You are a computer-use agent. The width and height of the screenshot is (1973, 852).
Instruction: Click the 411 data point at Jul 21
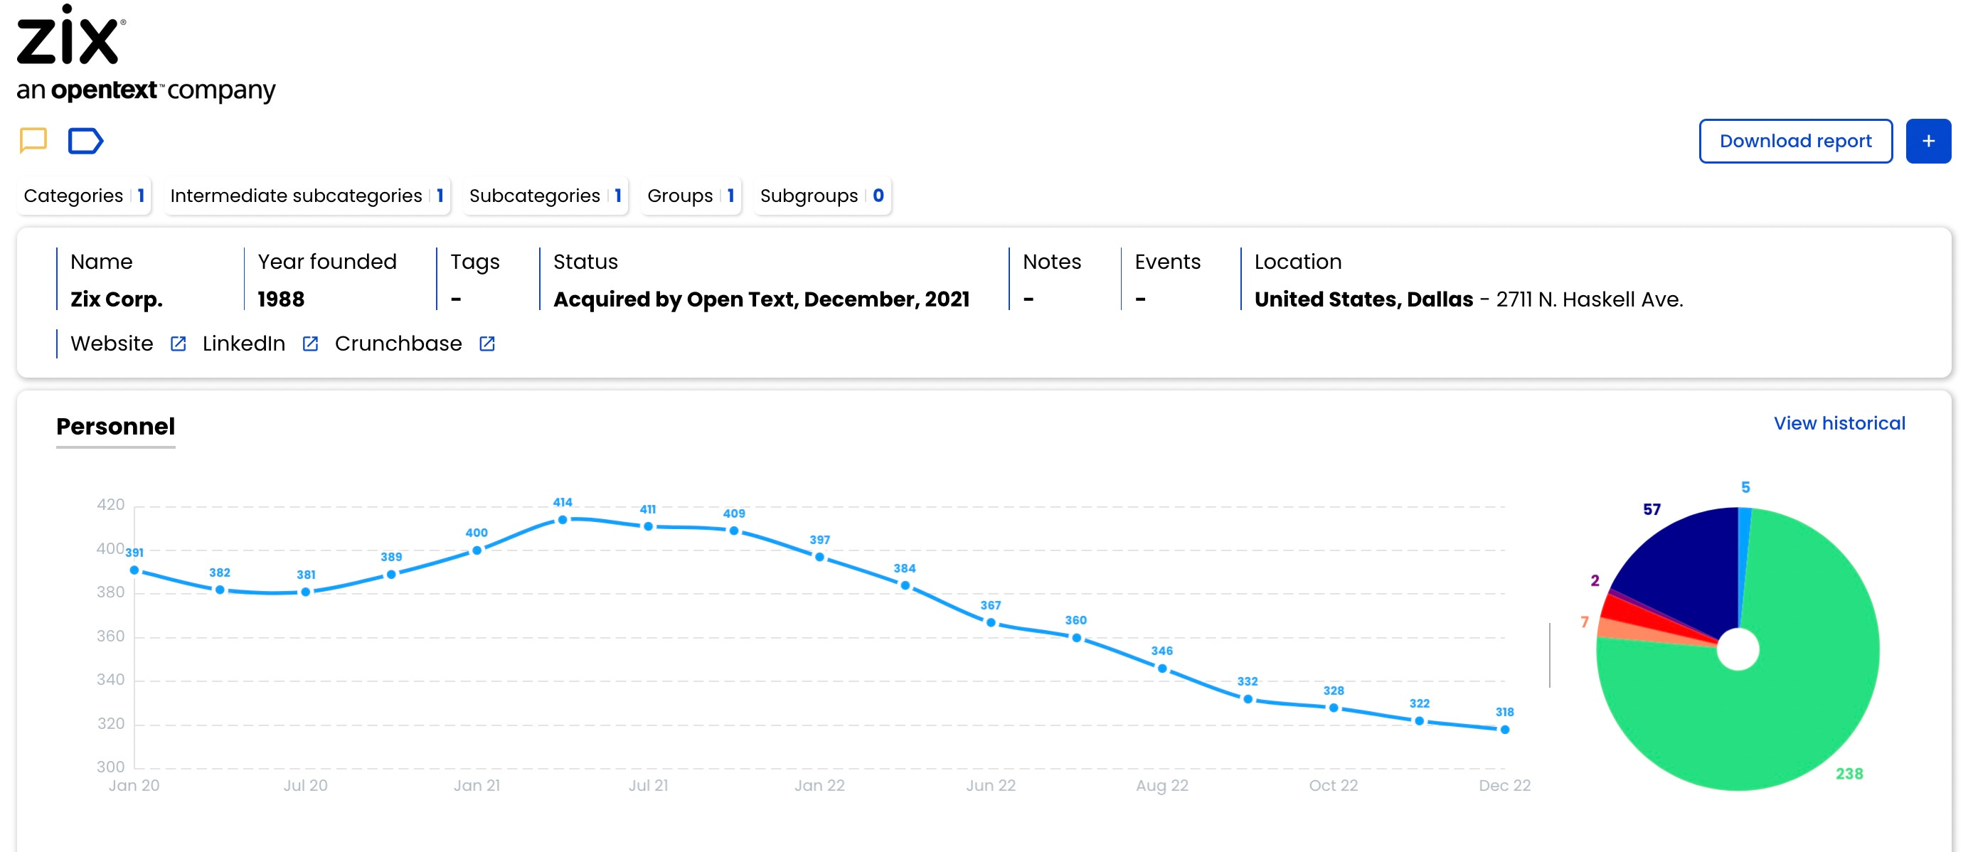point(649,526)
